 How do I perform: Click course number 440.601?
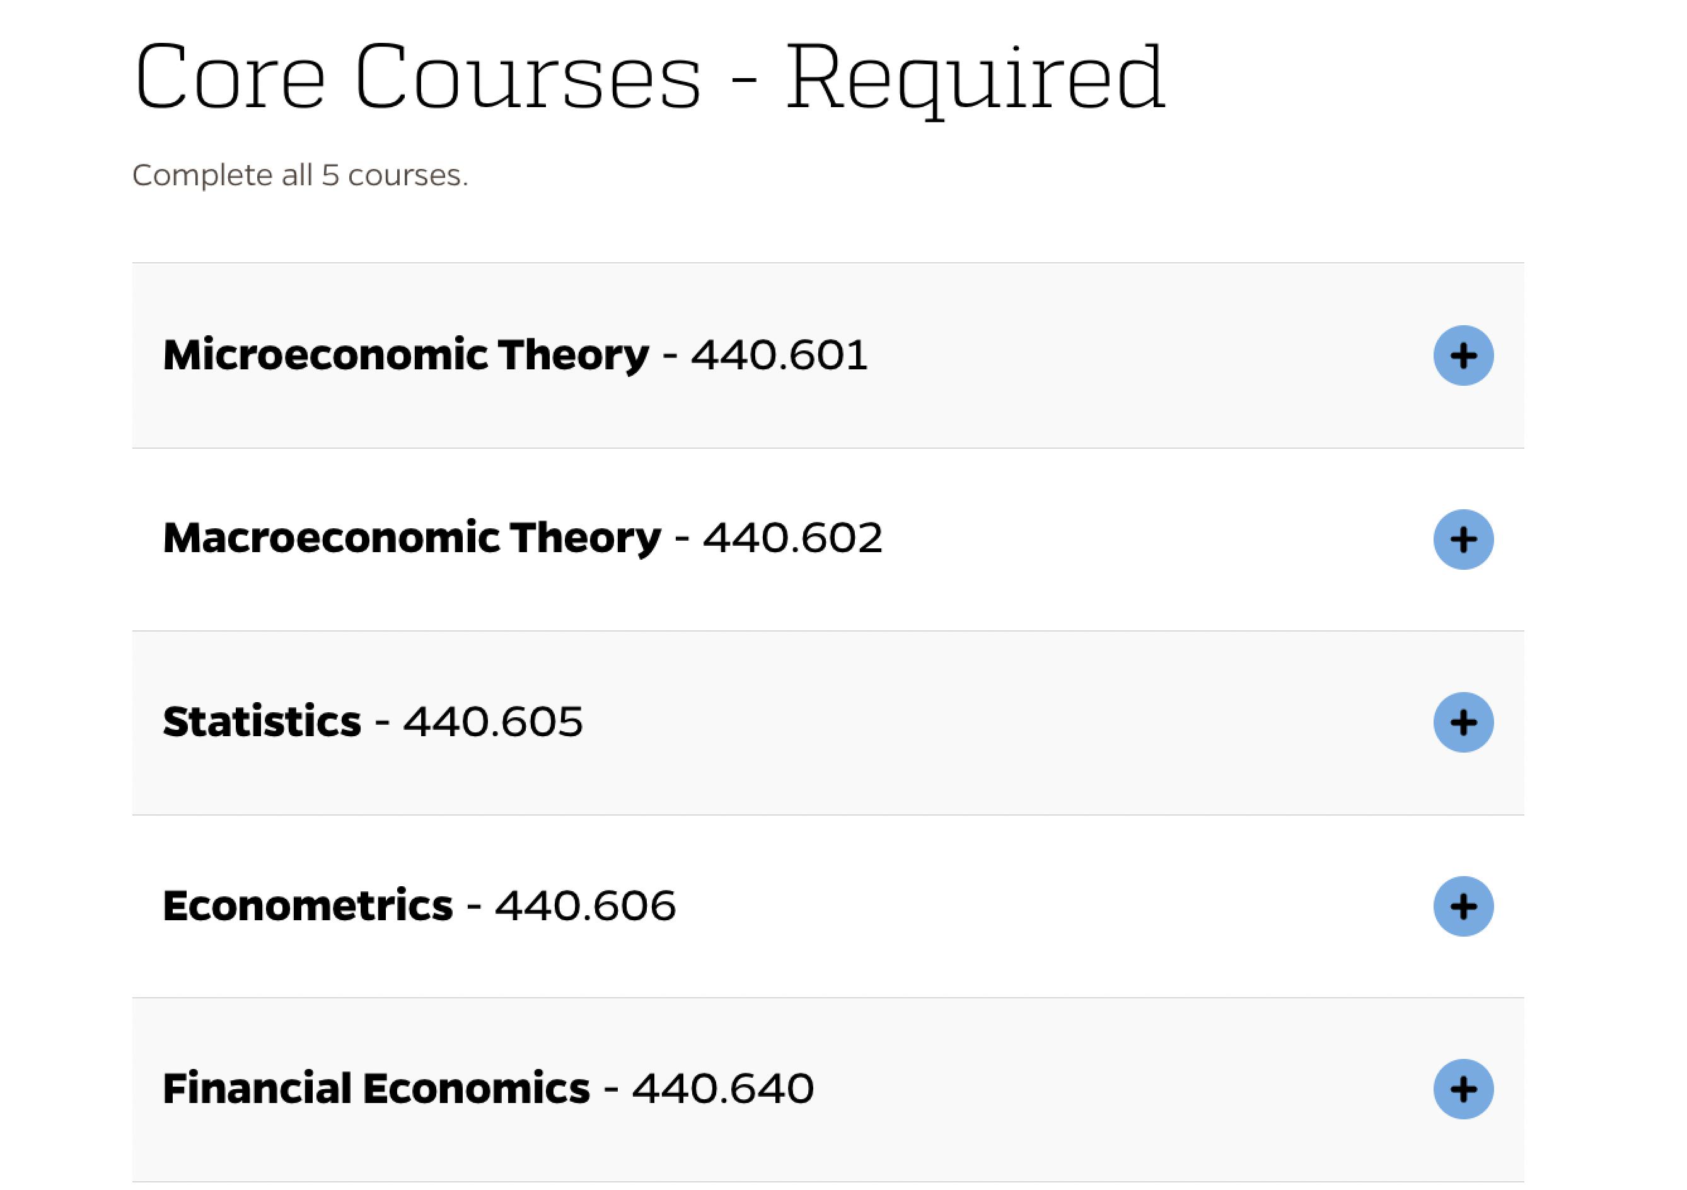[780, 355]
